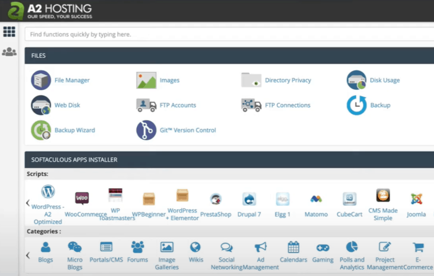Click the left arrow beside categories row
The height and width of the screenshot is (276, 434).
27,254
